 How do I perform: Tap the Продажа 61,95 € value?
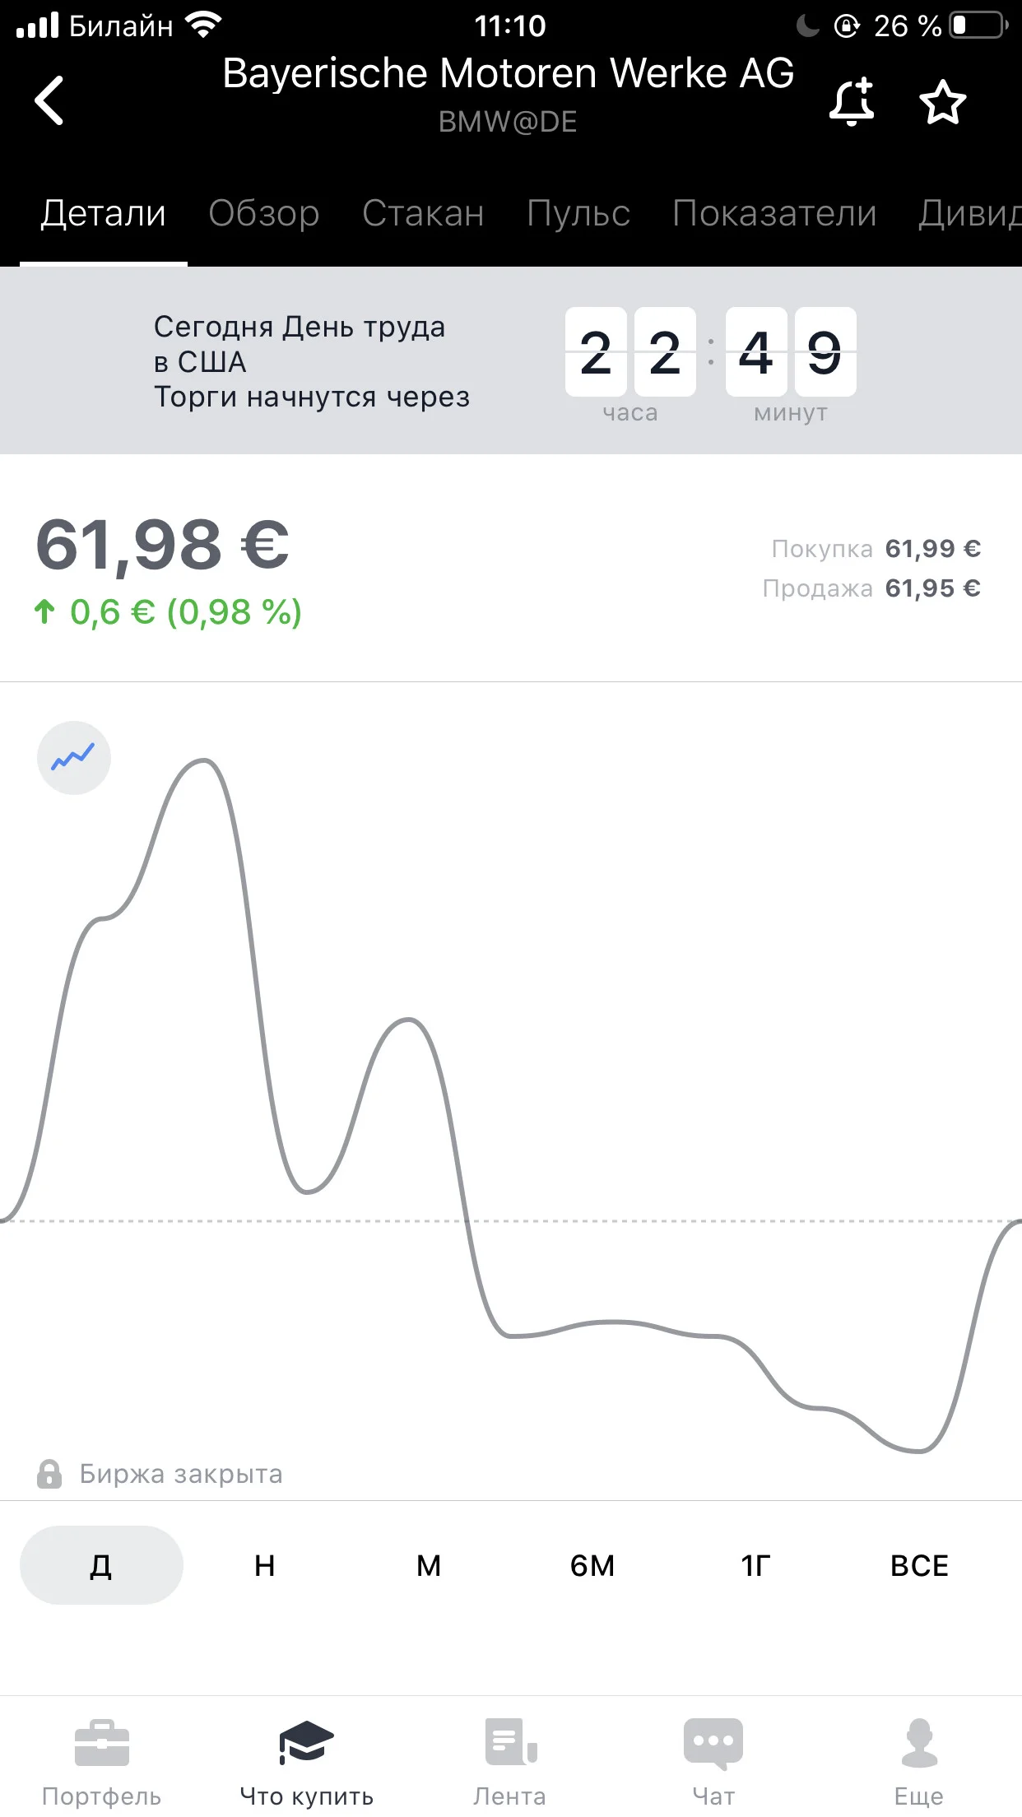click(x=933, y=588)
